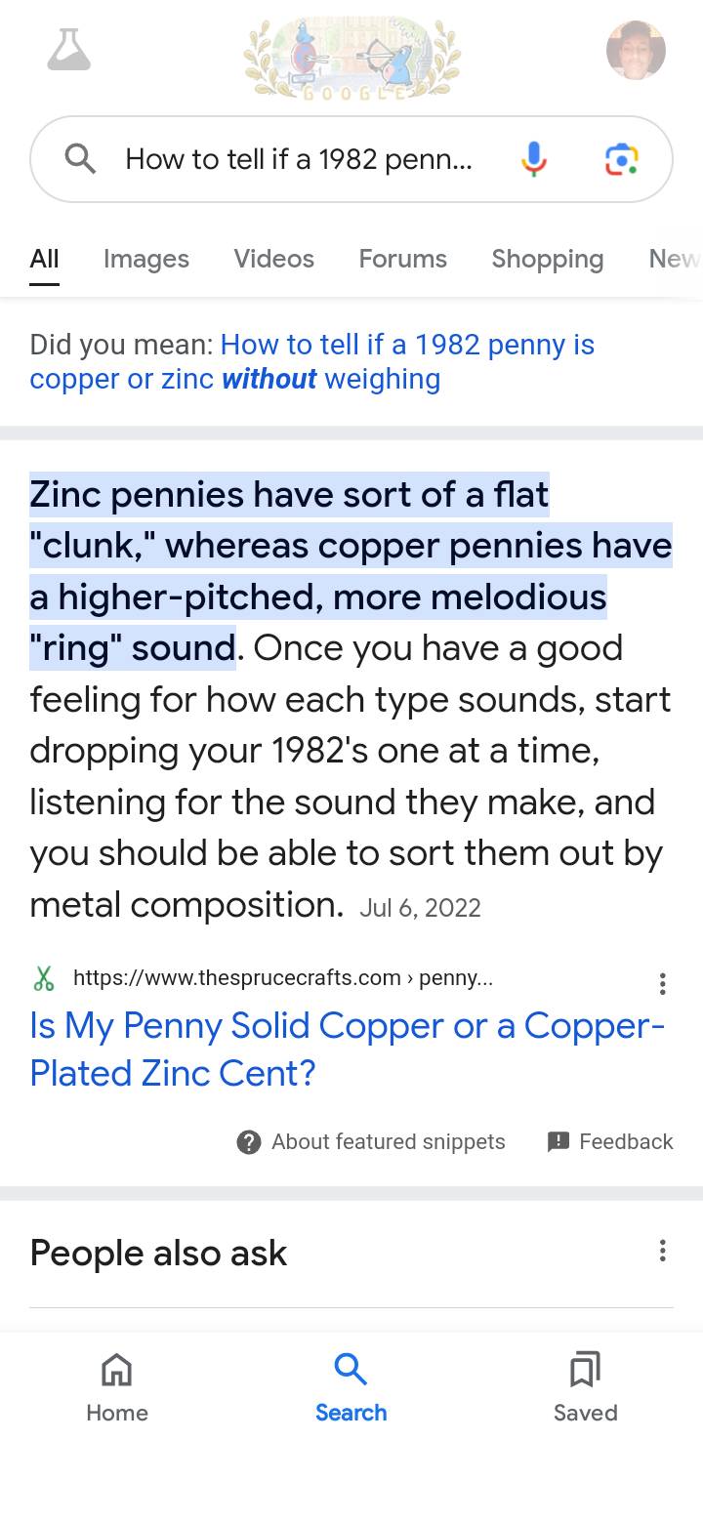Viewport: 703px width, 1523px height.
Task: Switch to the Videos tab
Action: click(273, 259)
